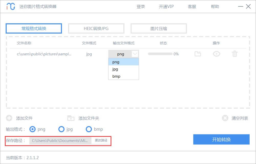The image size is (256, 164).
Task: Switch to HEIC转换JPG tab
Action: click(x=96, y=28)
